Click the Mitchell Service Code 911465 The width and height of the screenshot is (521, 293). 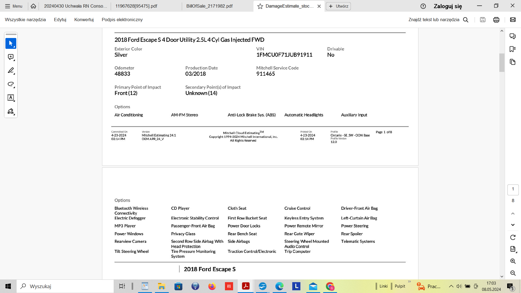pyautogui.click(x=265, y=74)
